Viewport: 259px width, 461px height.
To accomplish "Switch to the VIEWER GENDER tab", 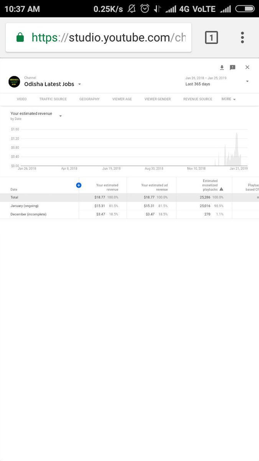I will [x=158, y=99].
